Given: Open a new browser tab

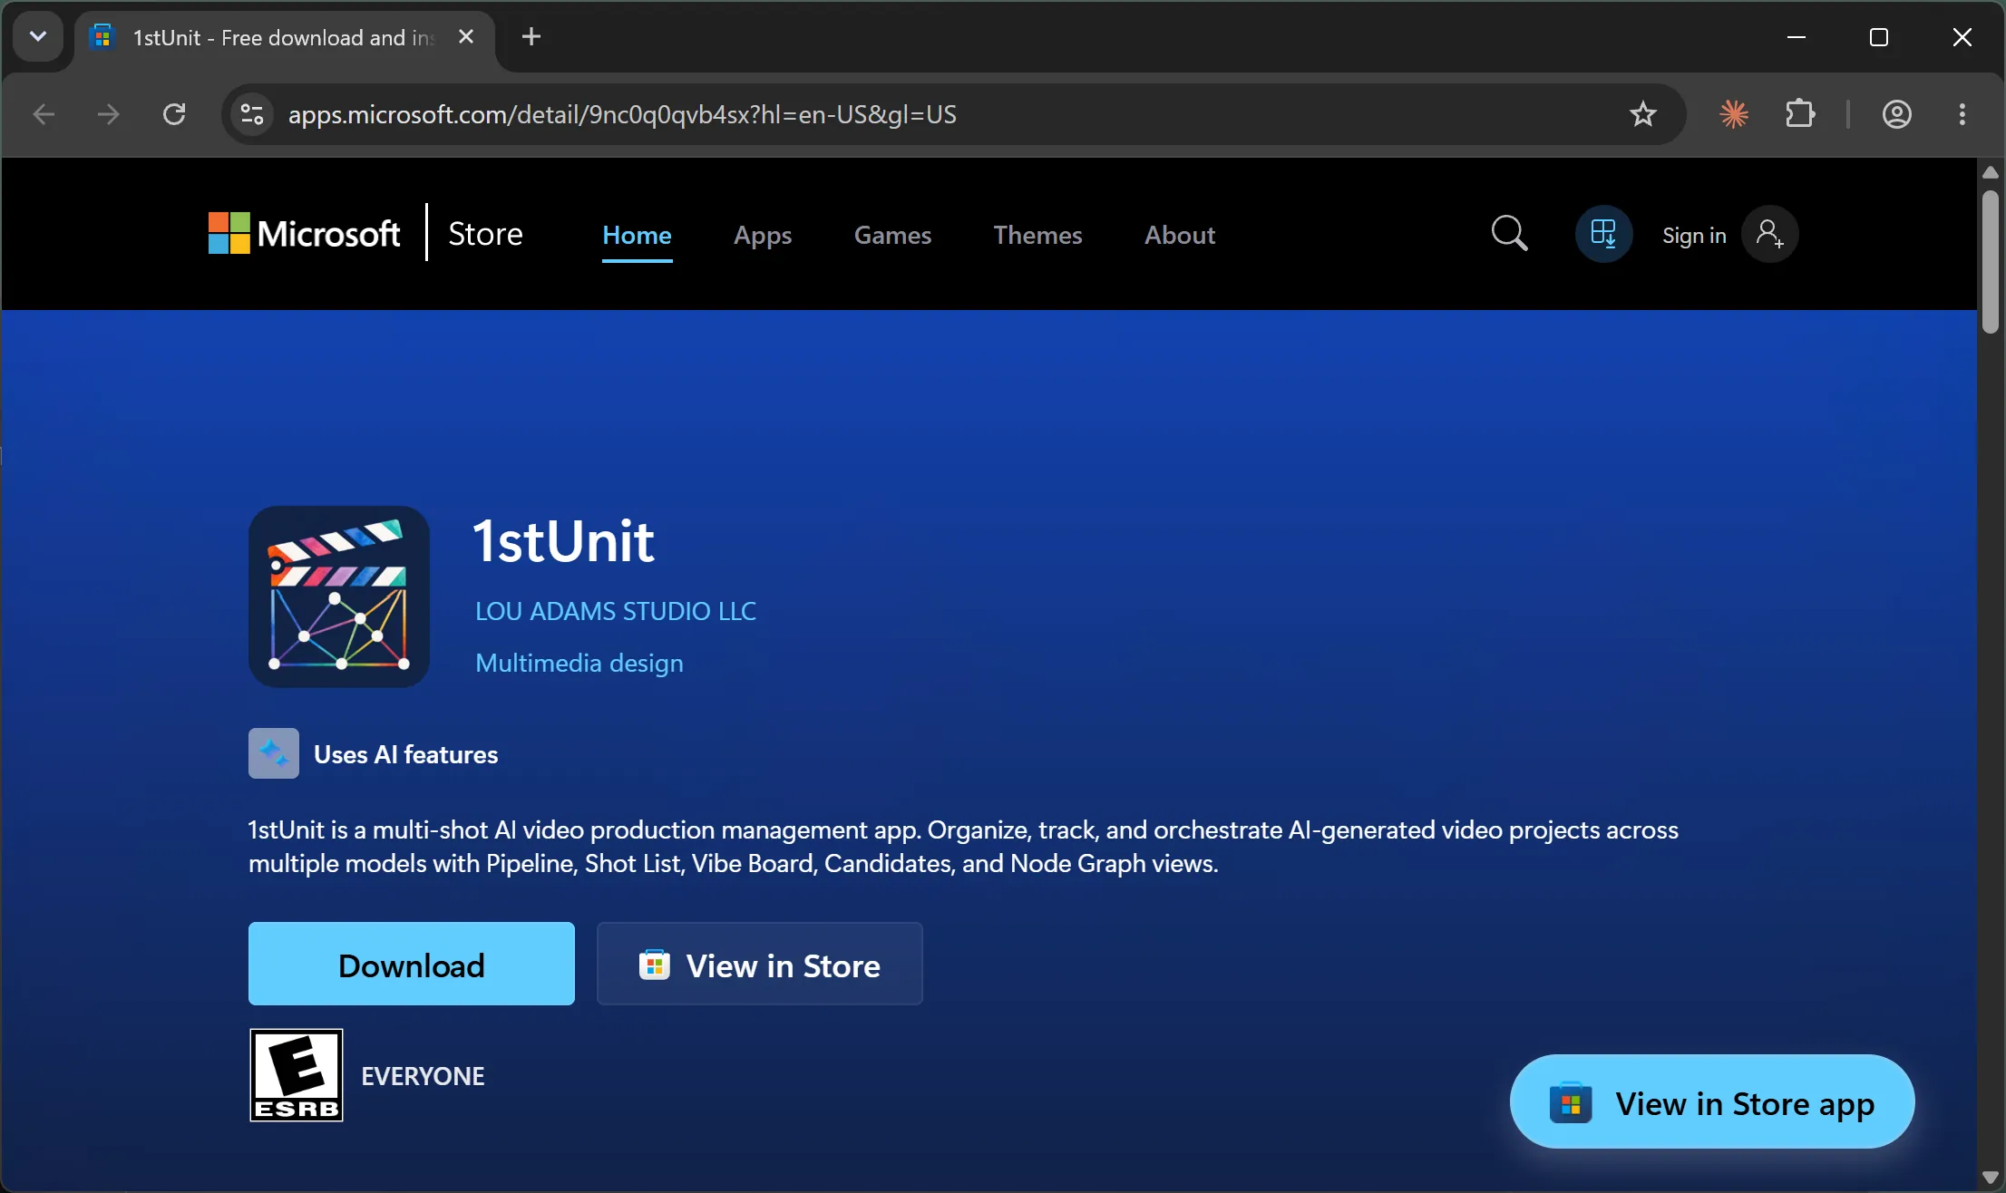Looking at the screenshot, I should pyautogui.click(x=531, y=36).
